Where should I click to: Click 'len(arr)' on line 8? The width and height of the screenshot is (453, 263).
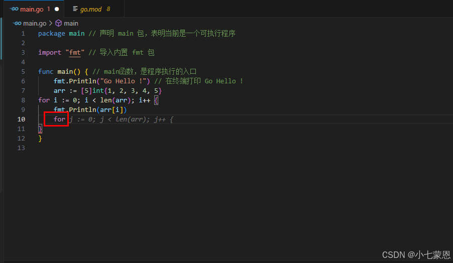click(116, 100)
